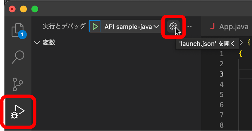Screen dimensions: 252x131
Task: Open the Explorer view in activity bar
Action: coord(18,30)
